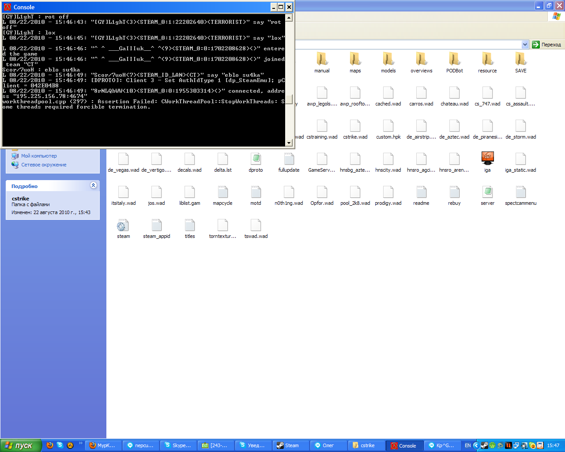Open the models folder icon

click(388, 59)
